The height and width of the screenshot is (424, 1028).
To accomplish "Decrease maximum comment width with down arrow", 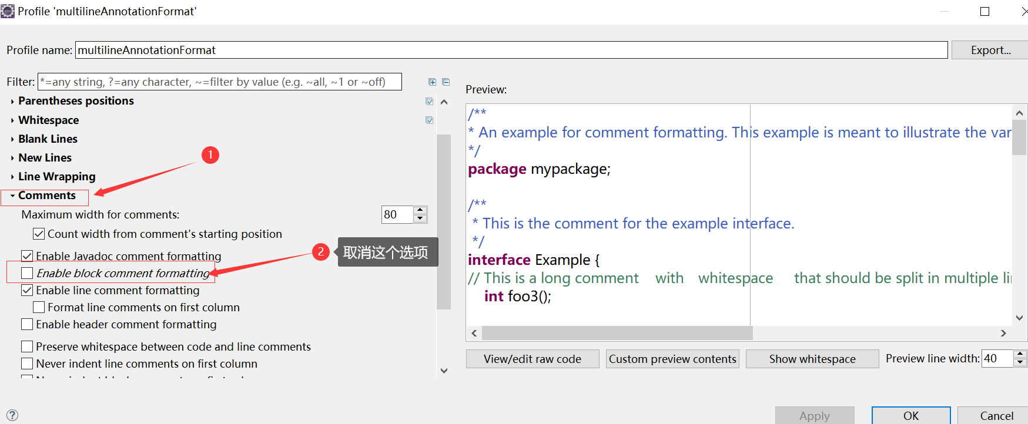I will [420, 219].
